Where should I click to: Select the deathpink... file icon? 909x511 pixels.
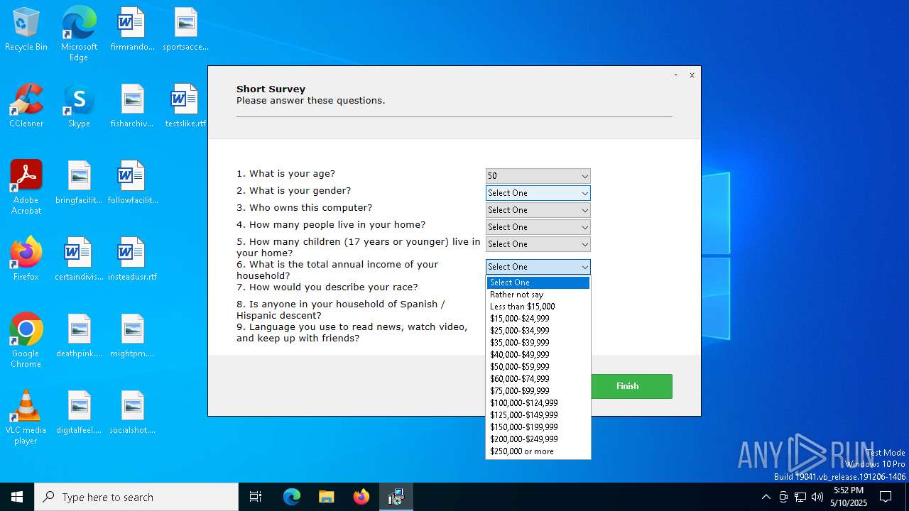[79, 336]
